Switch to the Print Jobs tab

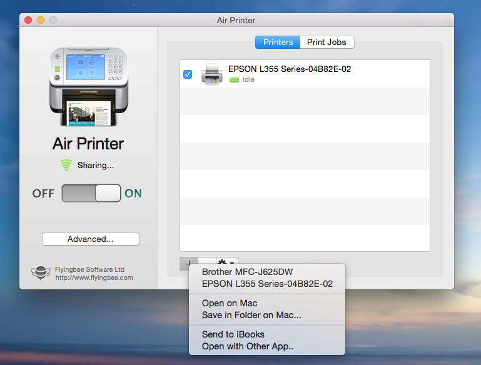tap(327, 42)
